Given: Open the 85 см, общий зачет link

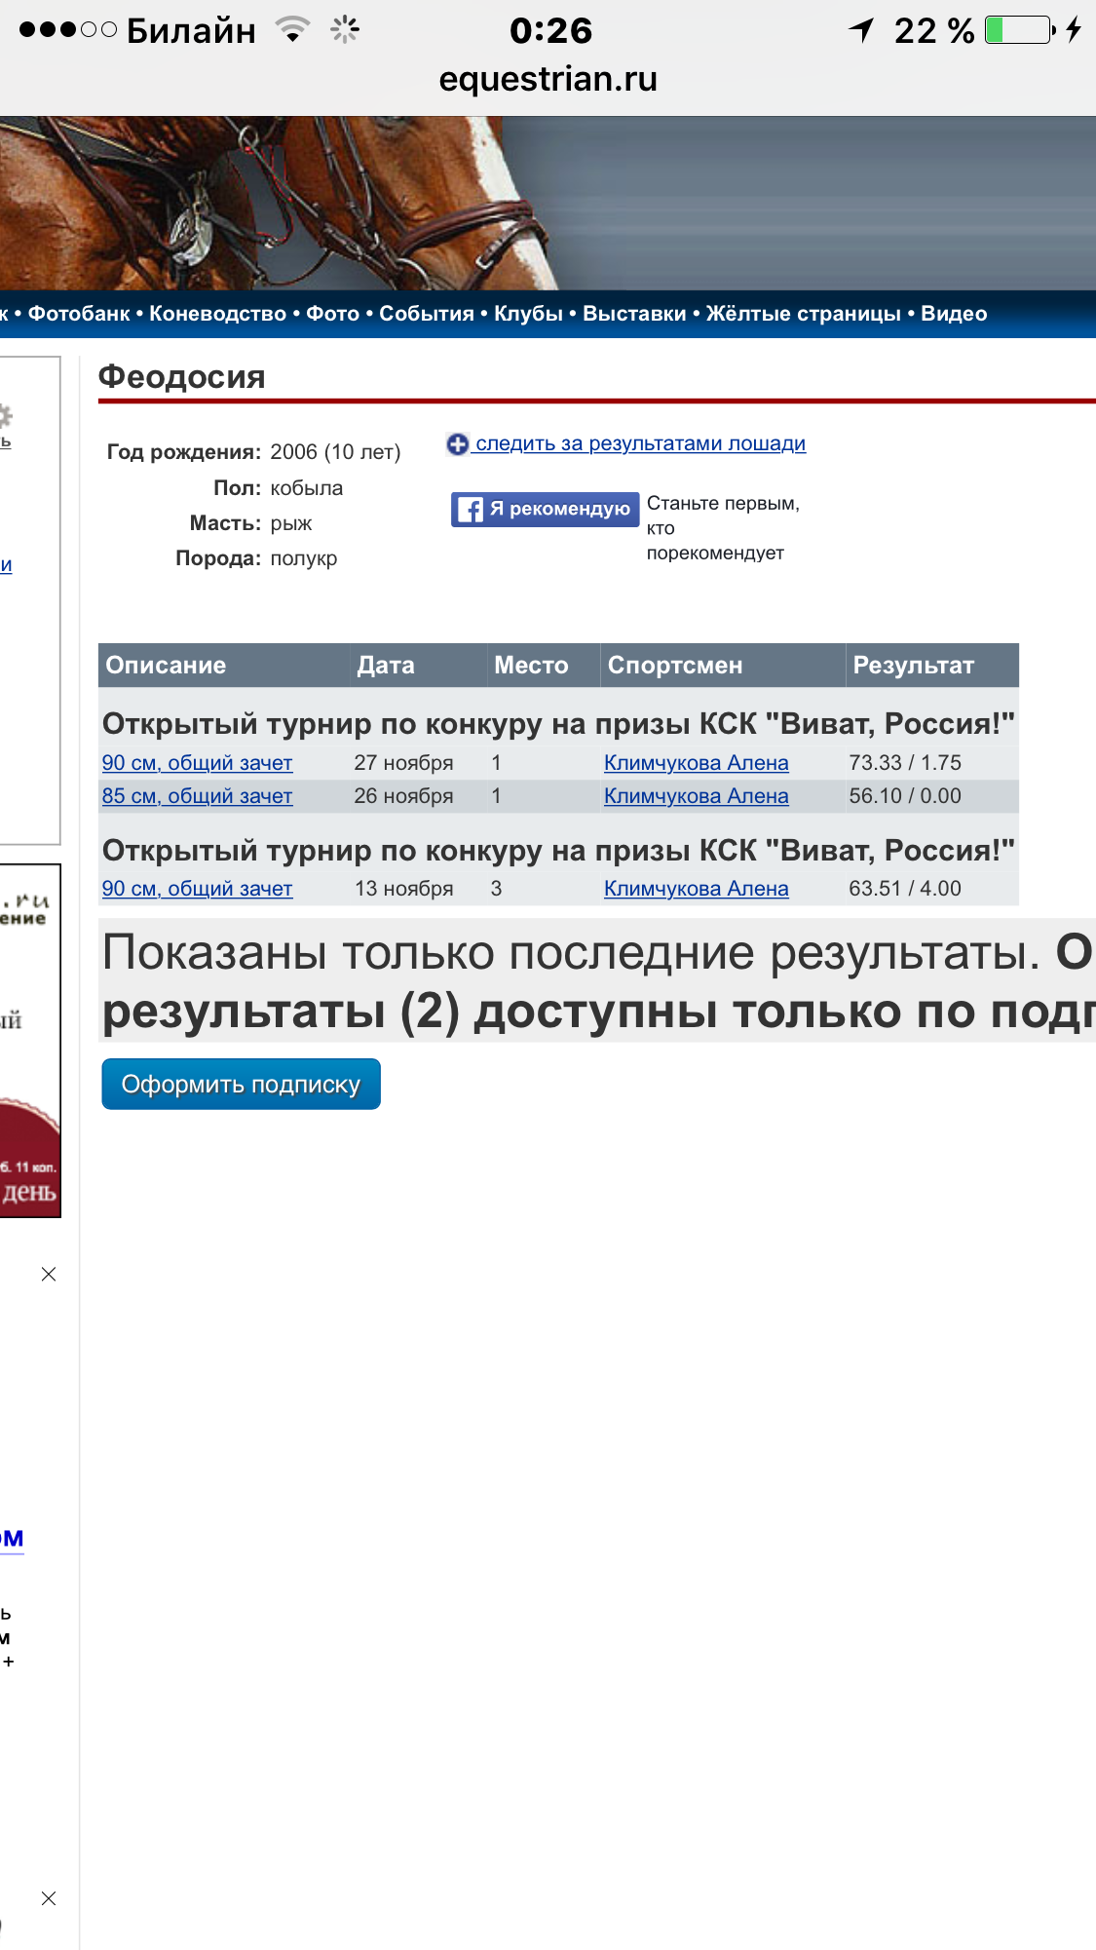Looking at the screenshot, I should (197, 796).
